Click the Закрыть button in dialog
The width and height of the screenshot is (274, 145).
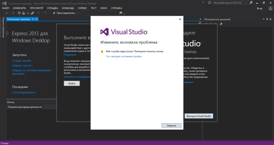(172, 126)
